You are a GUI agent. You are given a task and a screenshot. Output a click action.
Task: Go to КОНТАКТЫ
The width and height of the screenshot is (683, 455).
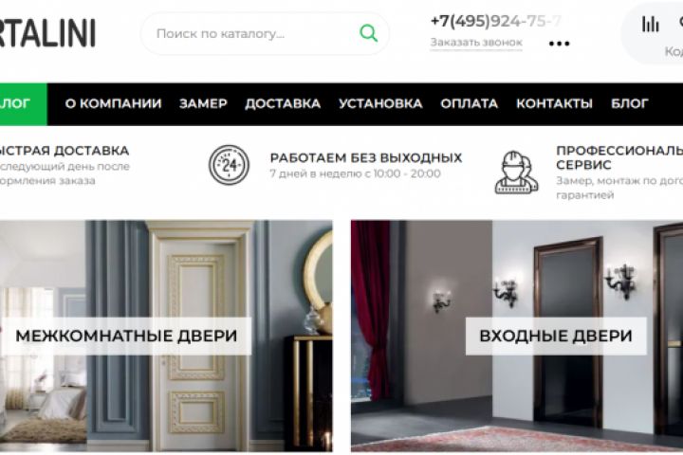(555, 103)
